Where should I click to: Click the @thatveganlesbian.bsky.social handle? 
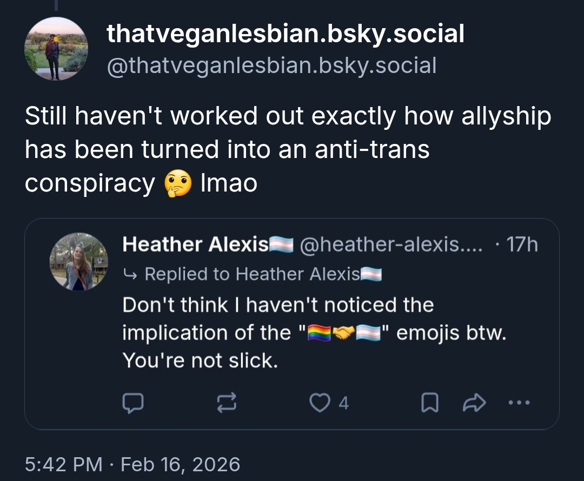pyautogui.click(x=271, y=65)
